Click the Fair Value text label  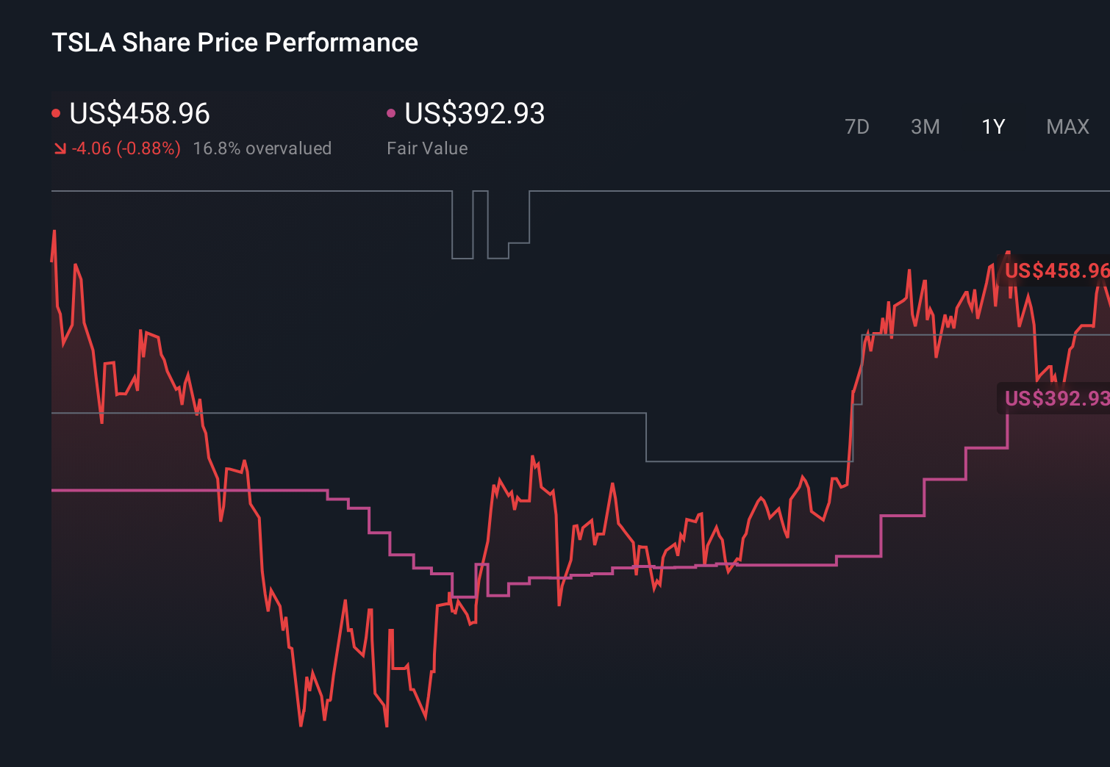tap(427, 148)
